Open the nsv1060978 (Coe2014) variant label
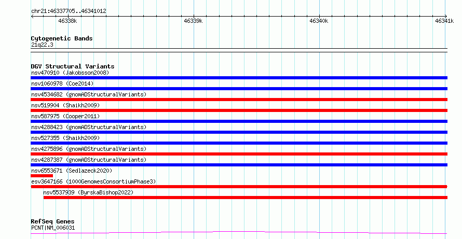The image size is (462, 239). pos(62,83)
